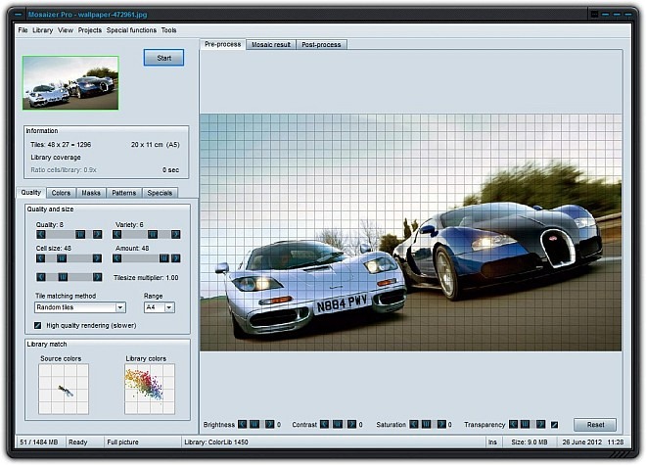
Task: Toggle High quality rendering checkbox
Action: tap(38, 325)
